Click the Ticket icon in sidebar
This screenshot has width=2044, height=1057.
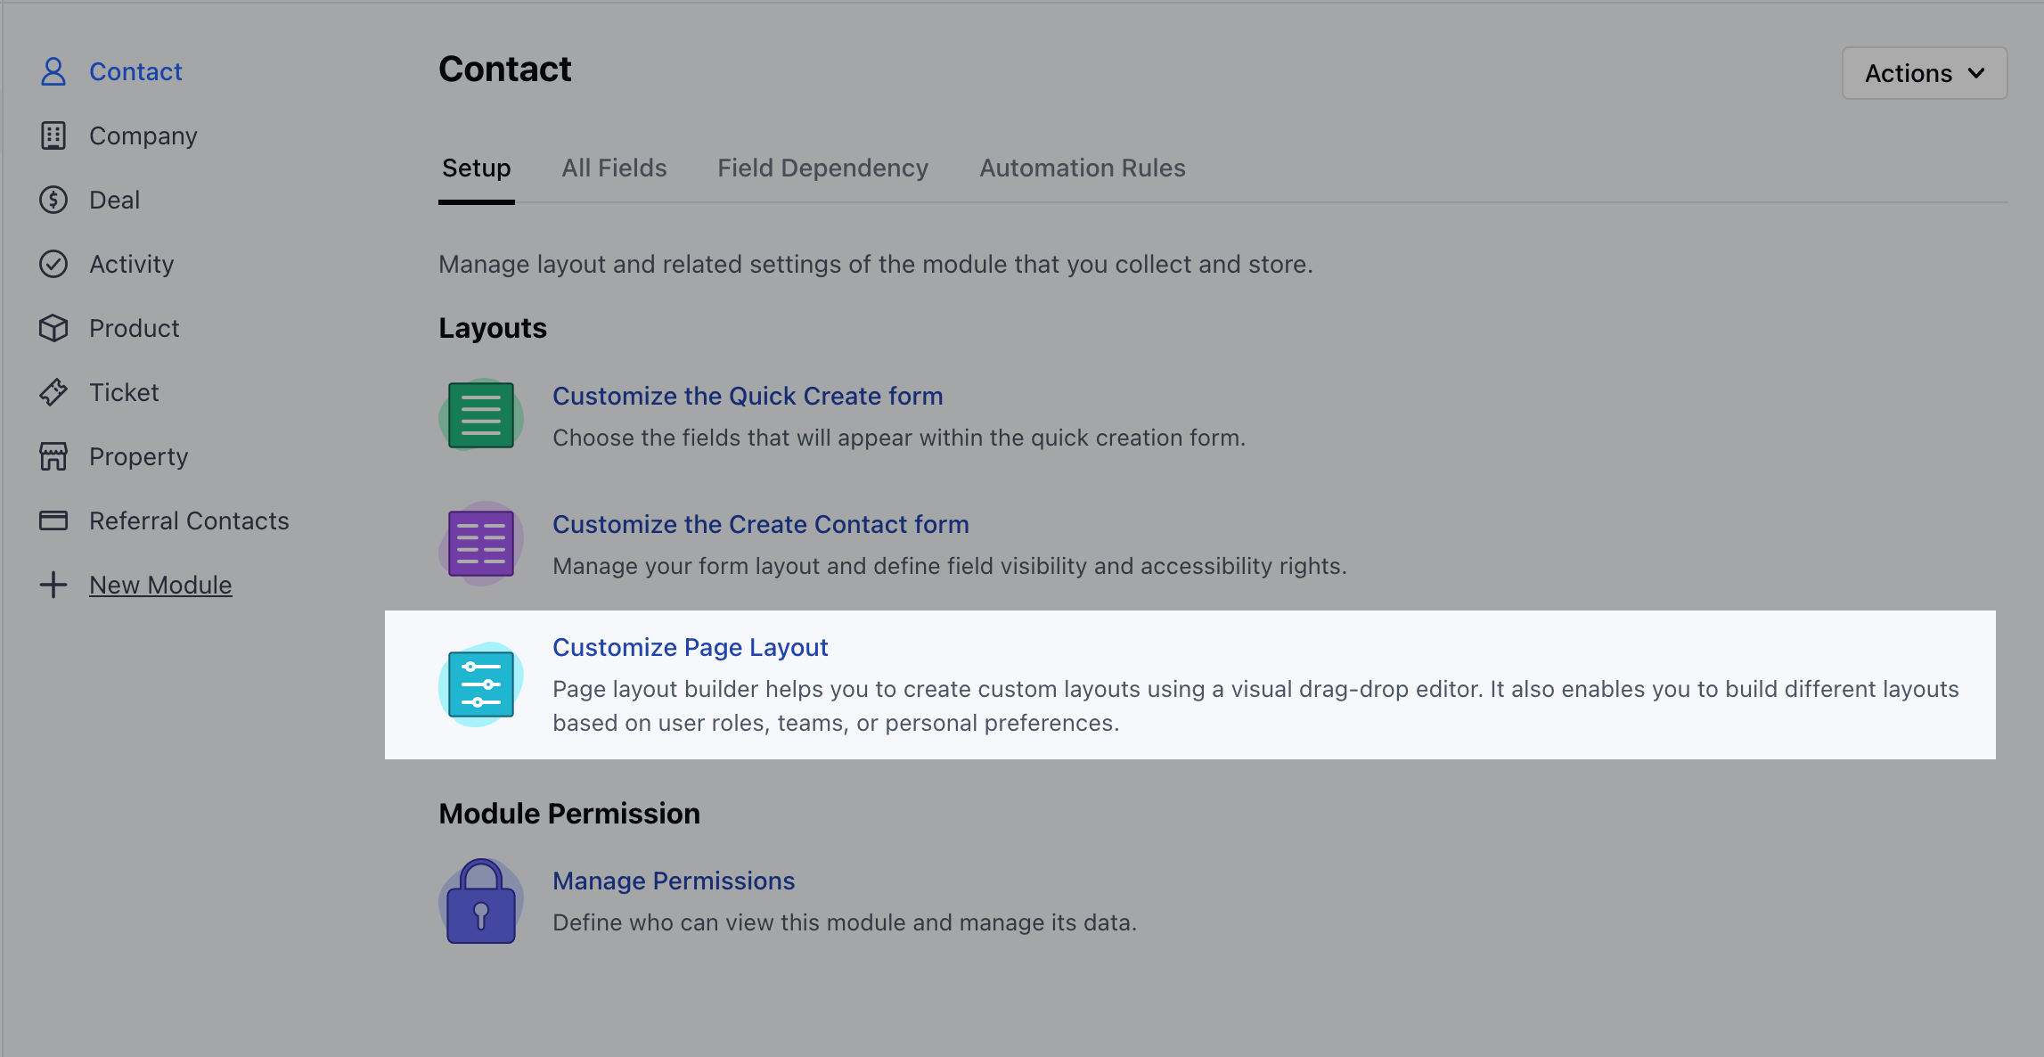(x=53, y=392)
